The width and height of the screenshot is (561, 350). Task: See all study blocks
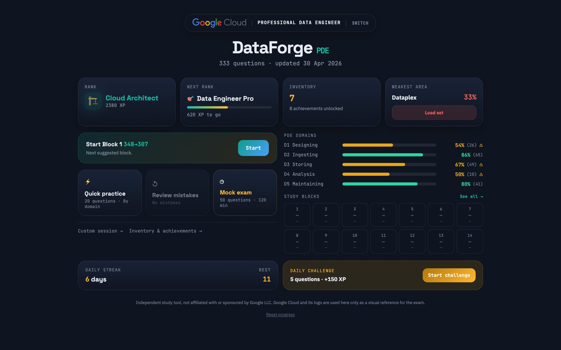click(x=471, y=197)
